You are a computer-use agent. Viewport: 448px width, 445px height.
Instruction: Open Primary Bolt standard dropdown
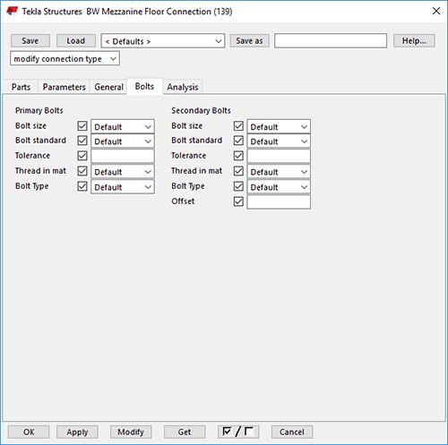tap(123, 141)
